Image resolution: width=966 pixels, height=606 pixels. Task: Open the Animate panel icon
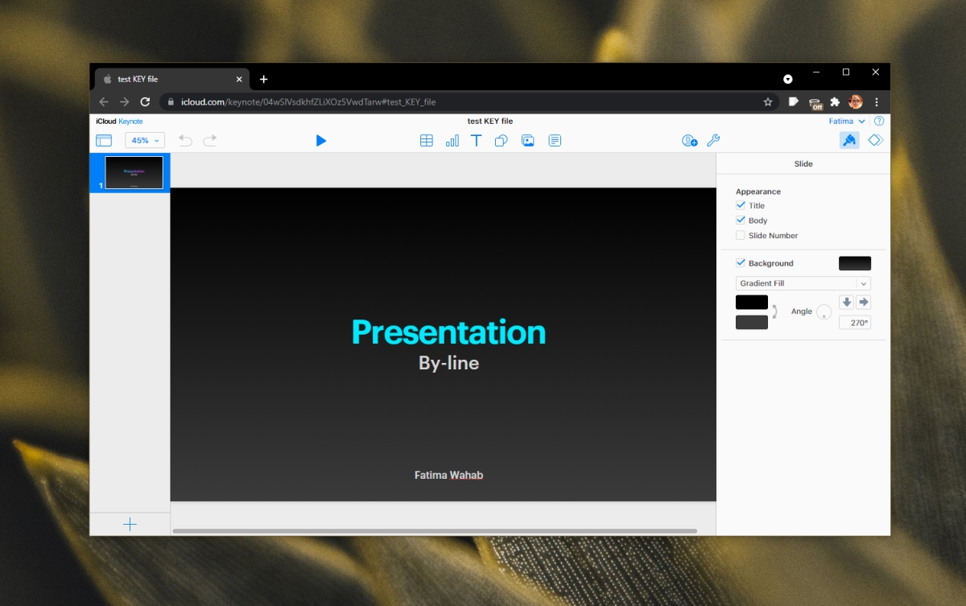coord(875,140)
